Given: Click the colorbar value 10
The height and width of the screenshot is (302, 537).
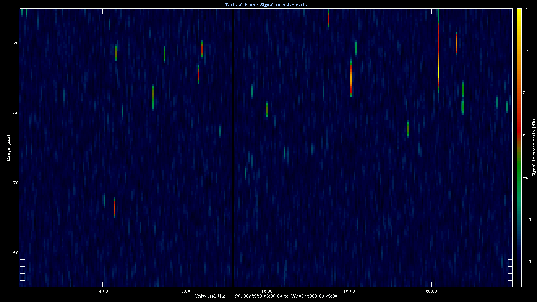Looking at the screenshot, I should (x=526, y=51).
